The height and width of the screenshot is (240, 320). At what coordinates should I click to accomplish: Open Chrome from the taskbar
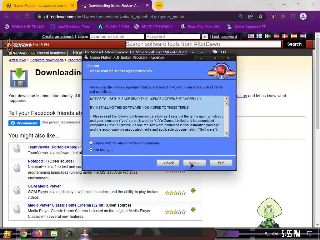23,234
